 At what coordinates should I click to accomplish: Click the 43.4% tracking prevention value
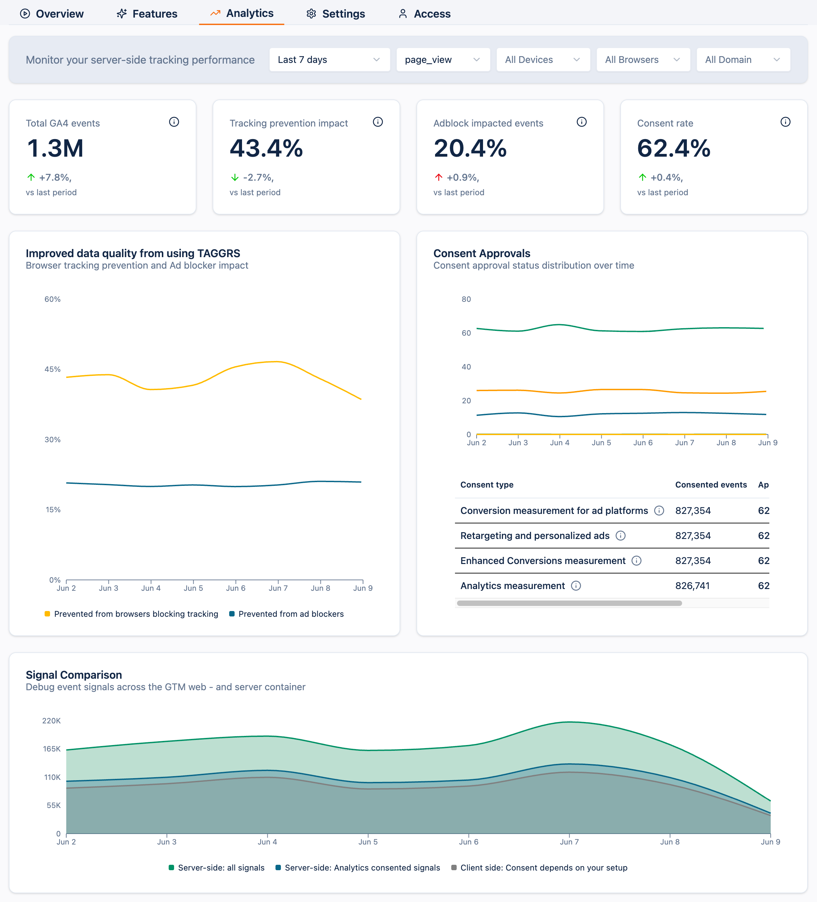point(266,148)
